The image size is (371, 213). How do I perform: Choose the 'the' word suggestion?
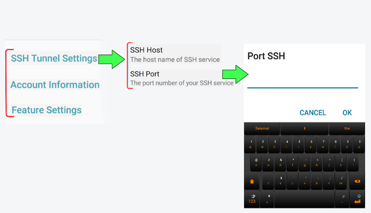[347, 128]
